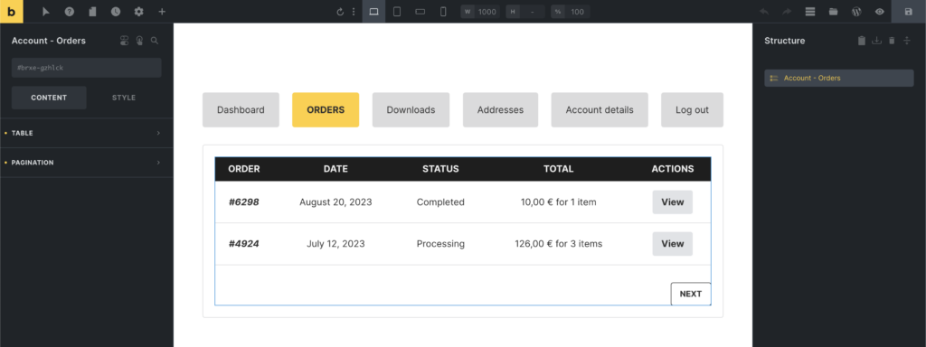Click the ACTIONS column header
Image resolution: width=926 pixels, height=347 pixels.
click(x=673, y=169)
